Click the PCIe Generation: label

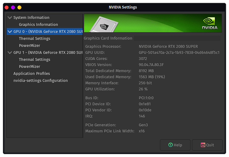pyautogui.click(x=101, y=125)
